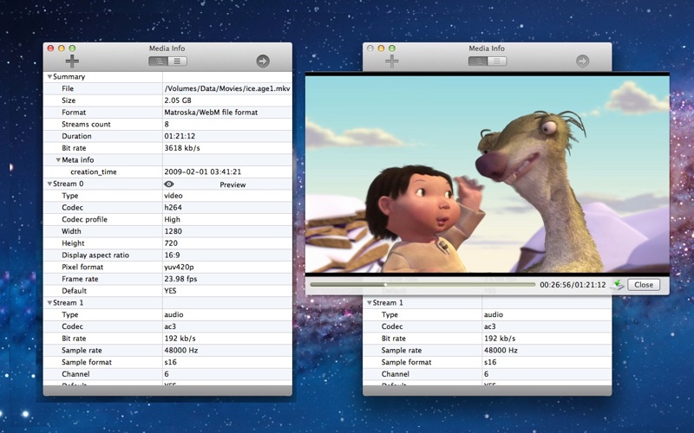Switch to tree view mode in left window

coord(158,61)
